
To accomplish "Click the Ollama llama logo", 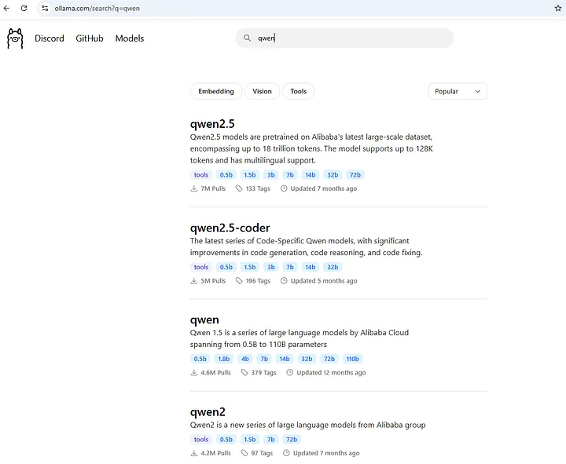I will pyautogui.click(x=15, y=38).
